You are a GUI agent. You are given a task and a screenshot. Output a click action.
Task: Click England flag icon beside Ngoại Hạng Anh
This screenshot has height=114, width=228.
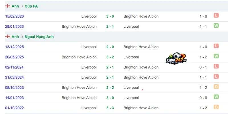click(x=8, y=36)
